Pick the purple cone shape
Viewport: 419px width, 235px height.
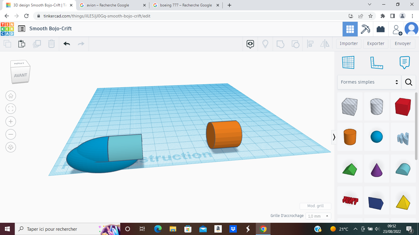(x=377, y=169)
